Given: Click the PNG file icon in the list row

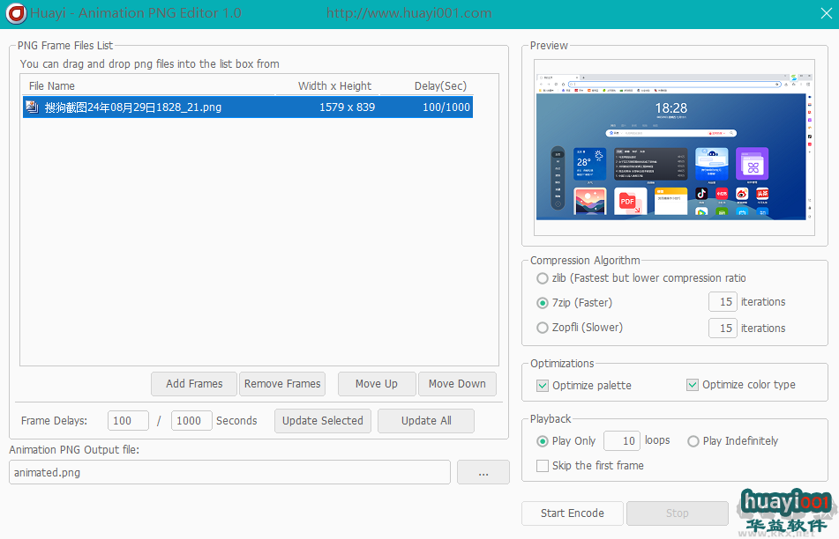Looking at the screenshot, I should coord(32,107).
